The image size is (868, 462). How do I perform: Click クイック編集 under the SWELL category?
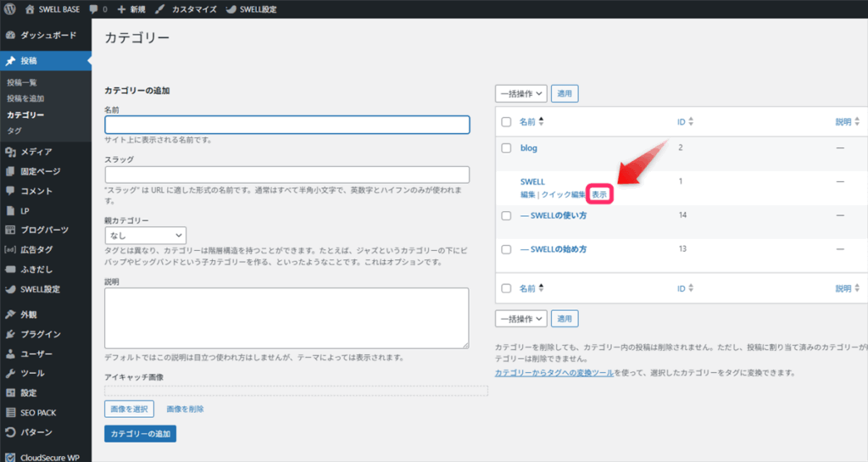pos(563,195)
